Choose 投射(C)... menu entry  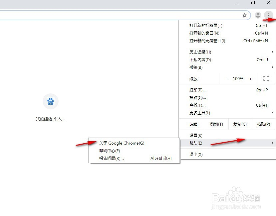click(227, 98)
